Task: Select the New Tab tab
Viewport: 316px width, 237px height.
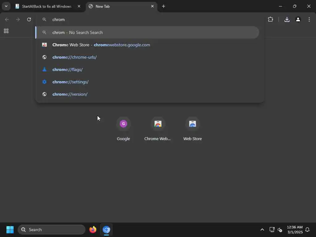Action: point(122,6)
